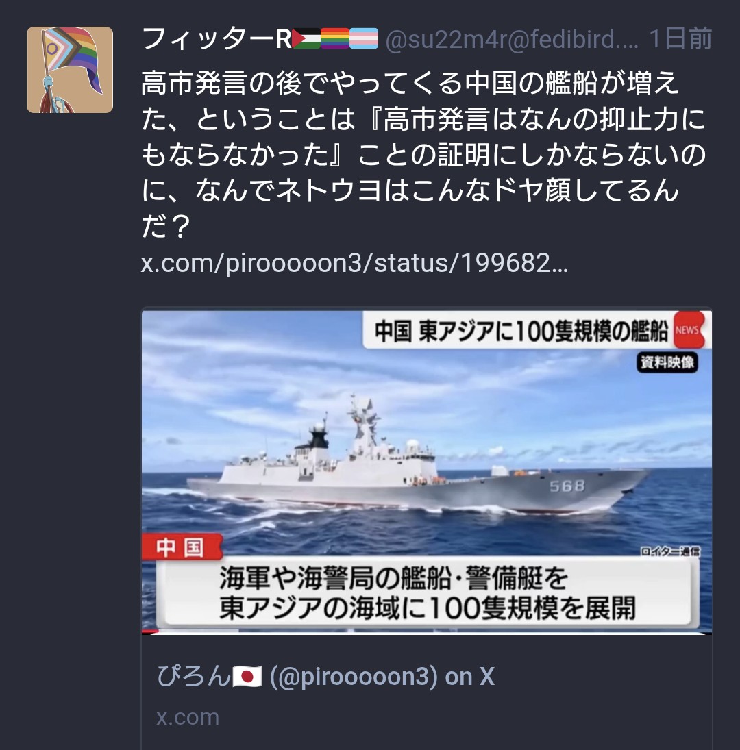Click the x.com domain in preview card
This screenshot has height=750, width=740.
188,717
